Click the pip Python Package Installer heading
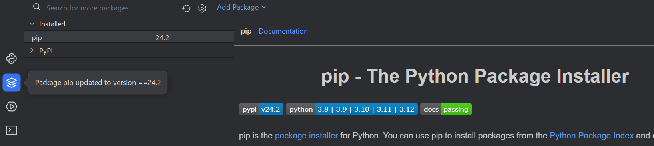Viewport: 654px width, 146px height. coord(475,76)
